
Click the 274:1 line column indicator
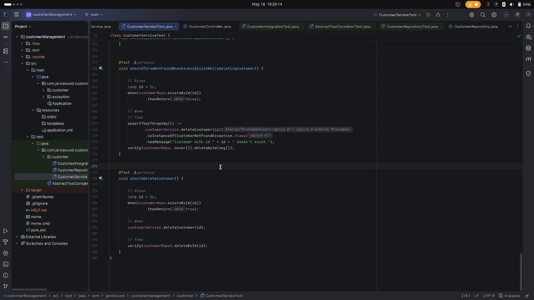(x=466, y=296)
